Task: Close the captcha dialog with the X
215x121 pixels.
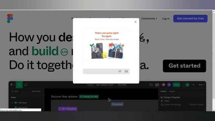Action: [135, 22]
